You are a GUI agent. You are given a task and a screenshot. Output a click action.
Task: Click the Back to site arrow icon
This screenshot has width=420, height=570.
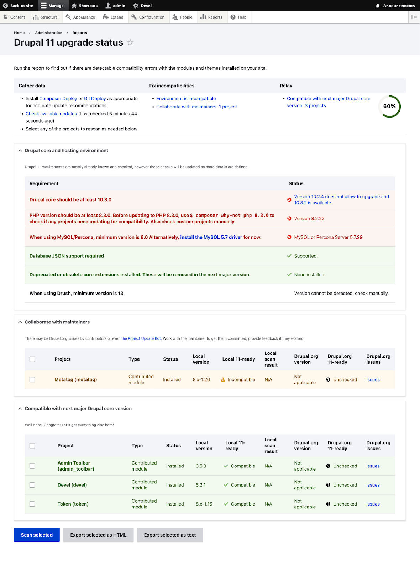tap(5, 6)
